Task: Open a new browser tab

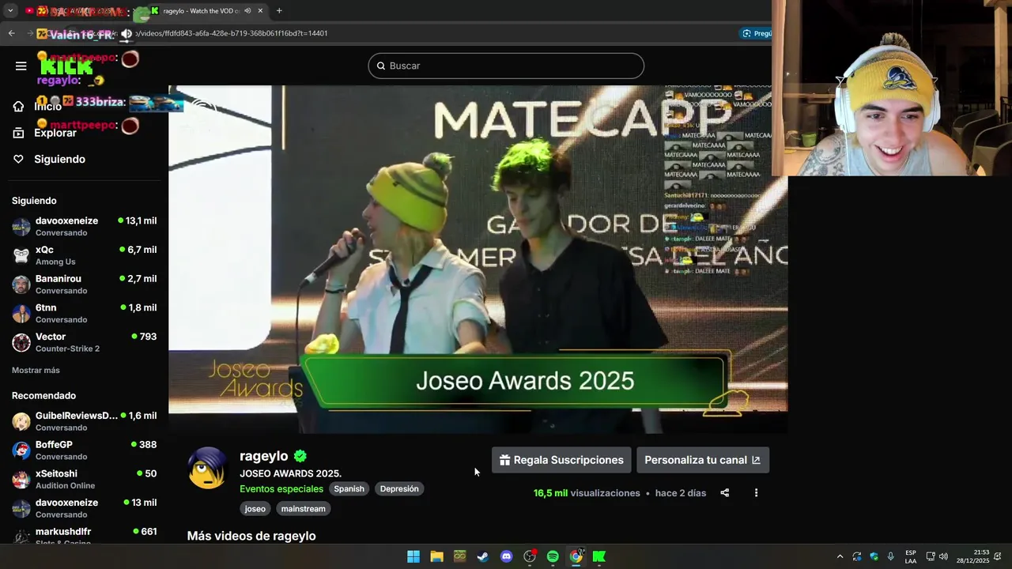Action: (x=279, y=11)
